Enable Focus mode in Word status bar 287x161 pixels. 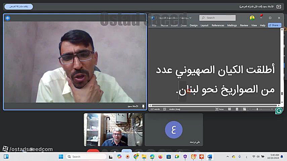(x=219, y=109)
